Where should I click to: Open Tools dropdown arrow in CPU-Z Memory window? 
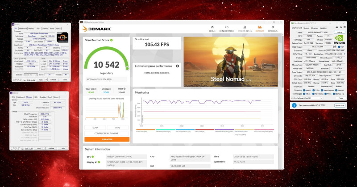pyautogui.click(x=44, y=149)
